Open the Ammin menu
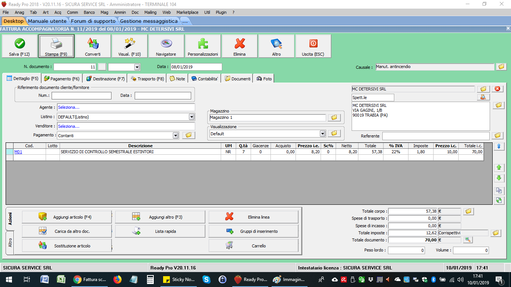The height and width of the screenshot is (287, 511). click(120, 12)
